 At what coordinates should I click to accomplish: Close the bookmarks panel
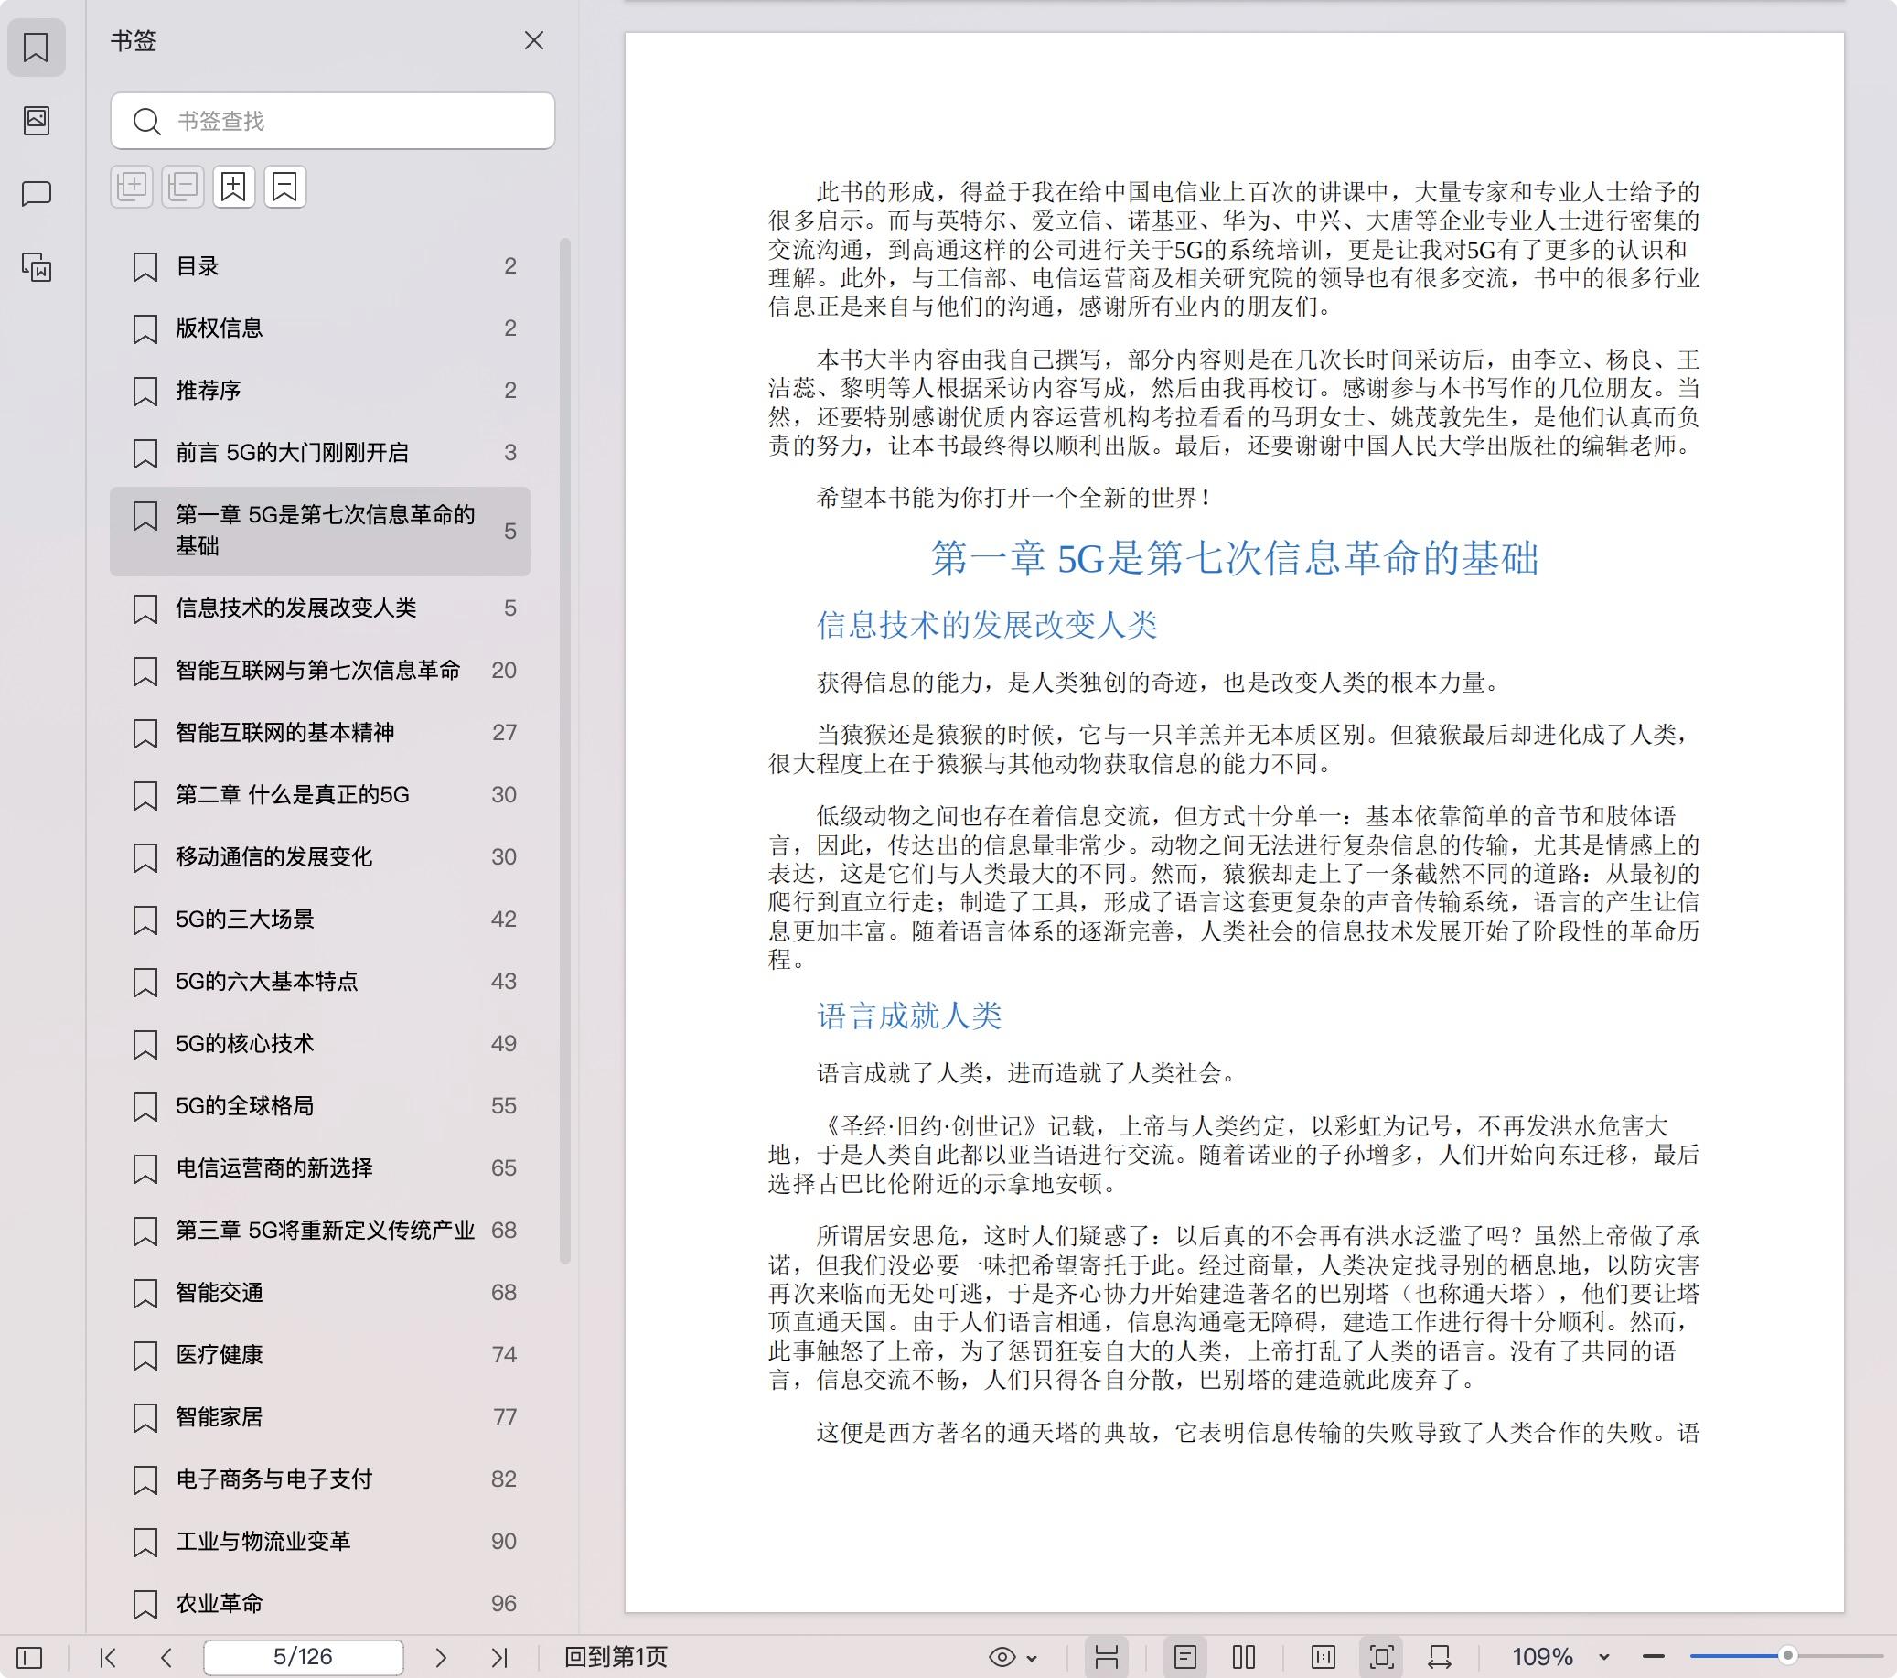533,40
